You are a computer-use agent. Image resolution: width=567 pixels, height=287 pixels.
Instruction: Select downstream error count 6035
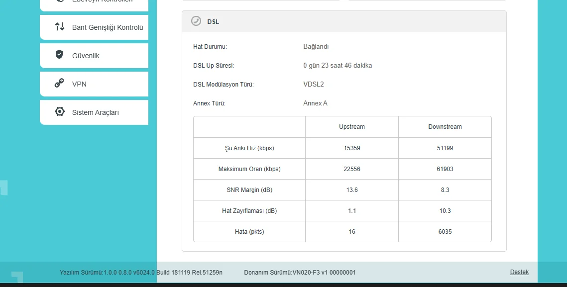click(445, 232)
